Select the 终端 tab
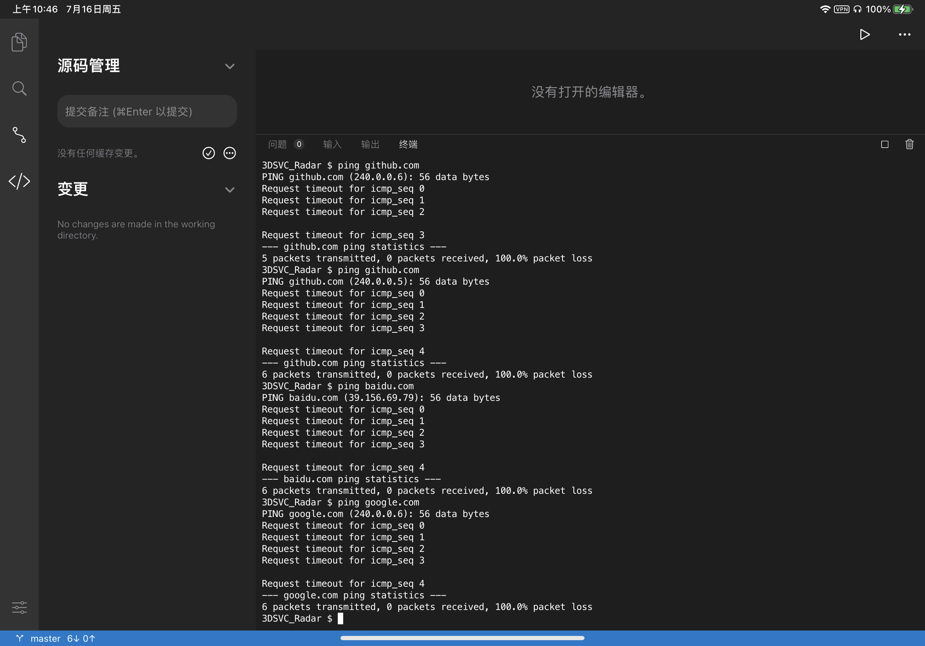Image resolution: width=925 pixels, height=646 pixels. click(x=408, y=144)
